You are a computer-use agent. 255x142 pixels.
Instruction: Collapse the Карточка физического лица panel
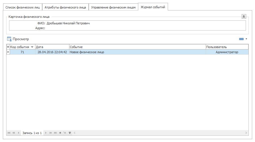click(244, 16)
